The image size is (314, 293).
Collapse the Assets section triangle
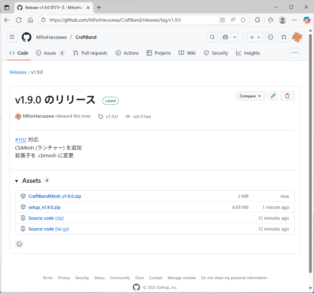point(17,181)
